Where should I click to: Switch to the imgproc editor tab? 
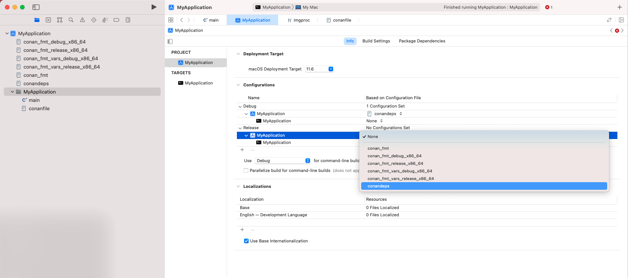point(299,20)
